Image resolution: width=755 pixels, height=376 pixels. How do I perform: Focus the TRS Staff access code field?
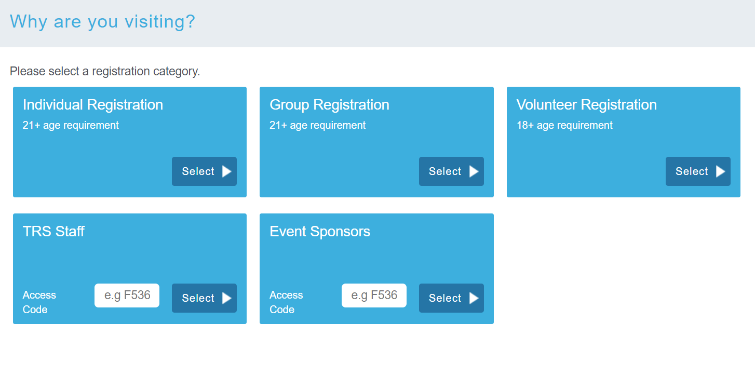point(127,296)
